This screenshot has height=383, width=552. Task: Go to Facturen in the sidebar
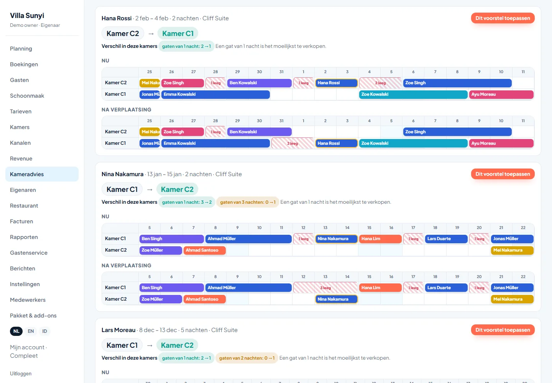42,221
